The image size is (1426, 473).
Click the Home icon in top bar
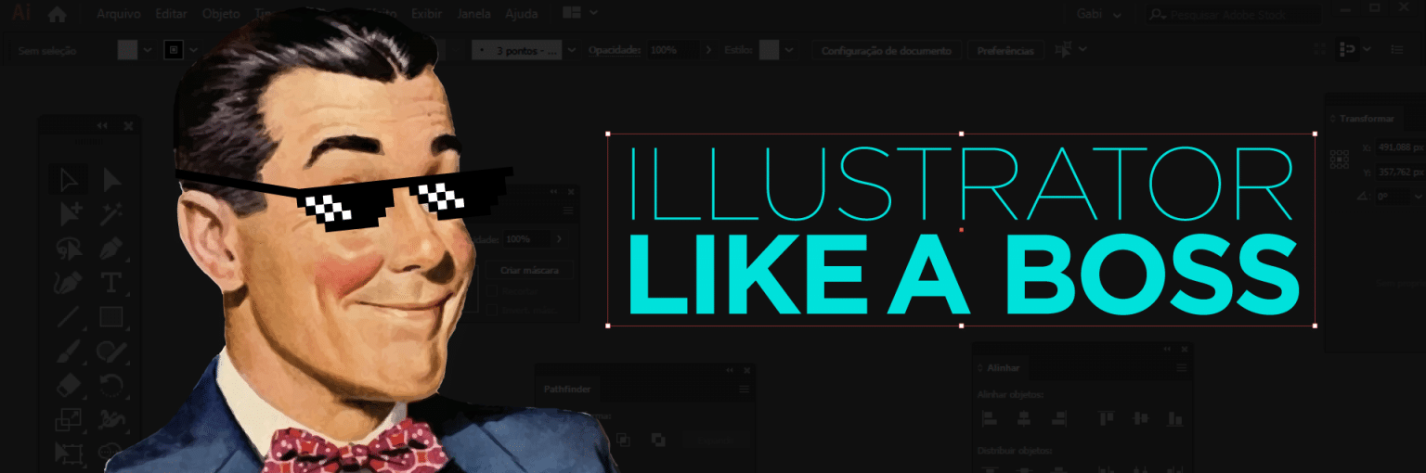tap(57, 14)
